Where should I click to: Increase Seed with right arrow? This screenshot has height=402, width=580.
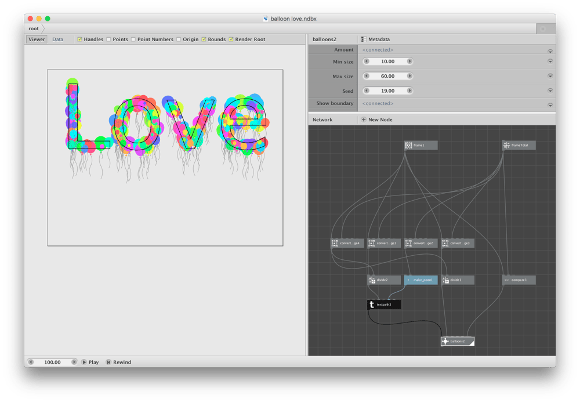point(409,90)
